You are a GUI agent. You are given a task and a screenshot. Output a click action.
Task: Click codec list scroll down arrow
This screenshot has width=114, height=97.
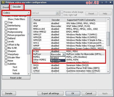click(x=108, y=72)
